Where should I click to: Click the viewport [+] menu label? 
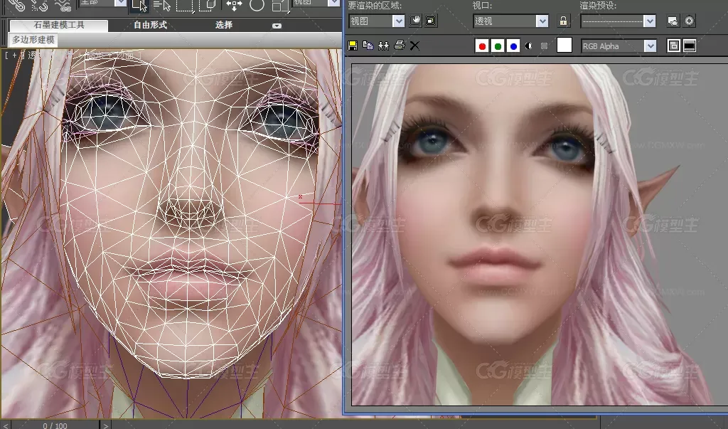tap(14, 55)
